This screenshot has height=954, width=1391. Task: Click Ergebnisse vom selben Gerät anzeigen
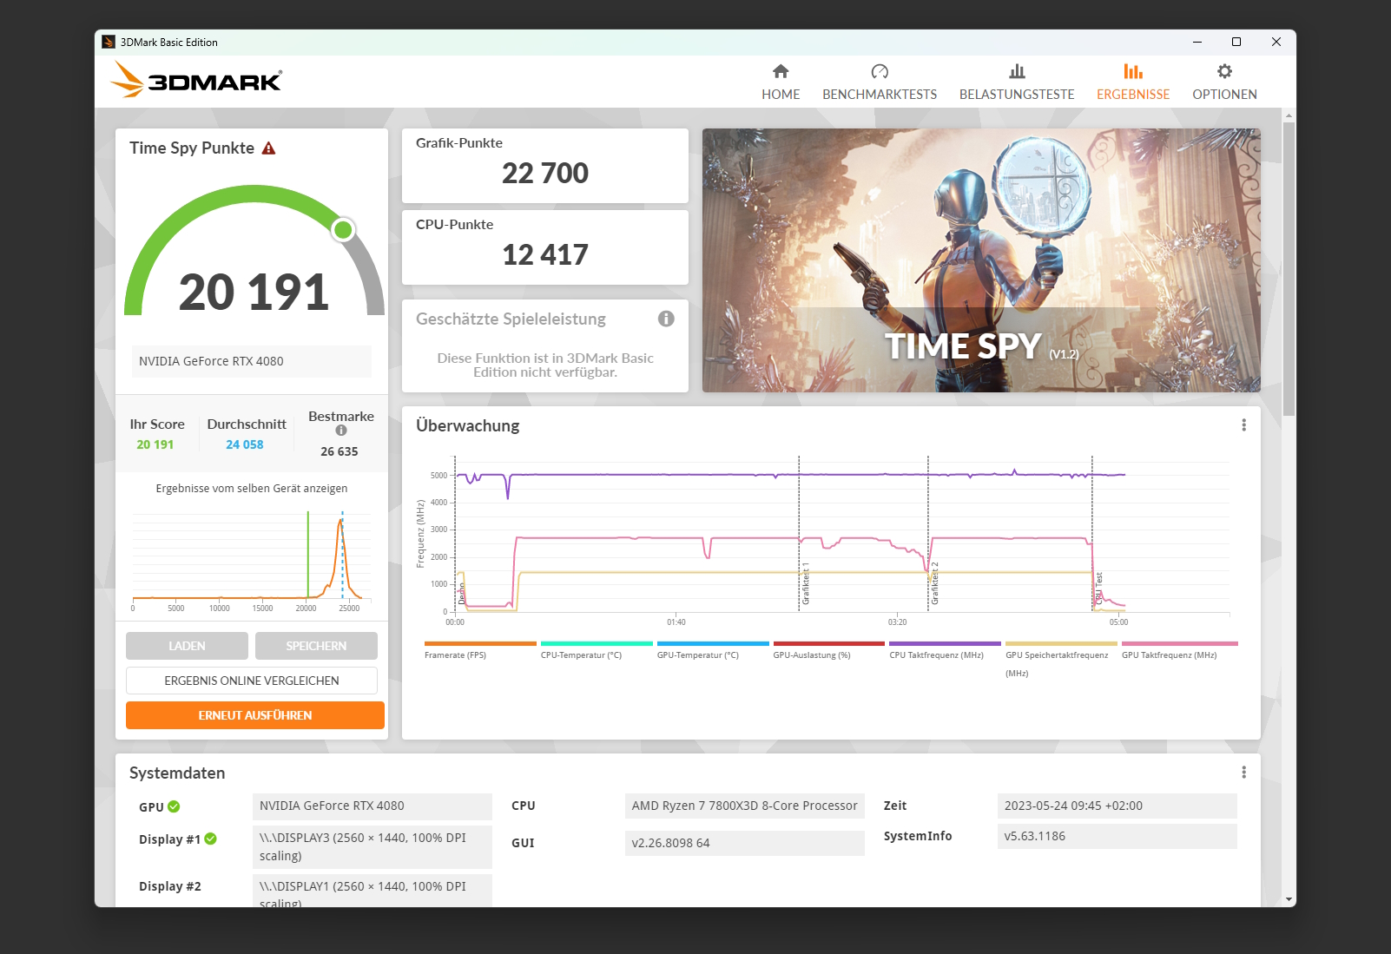pyautogui.click(x=252, y=489)
